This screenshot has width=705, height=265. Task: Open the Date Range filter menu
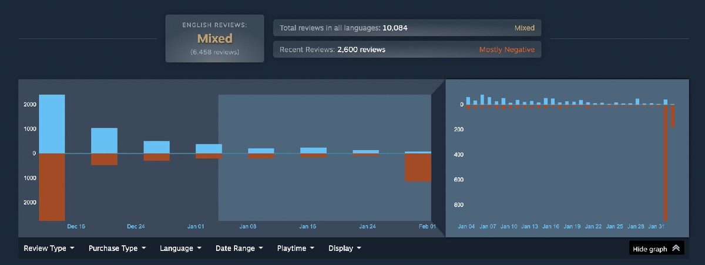coord(239,249)
